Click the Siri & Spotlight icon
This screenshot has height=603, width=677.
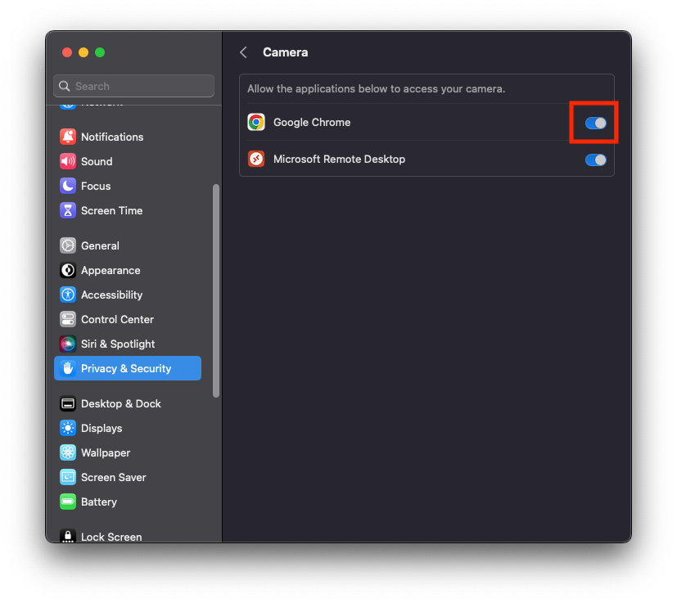tap(68, 344)
